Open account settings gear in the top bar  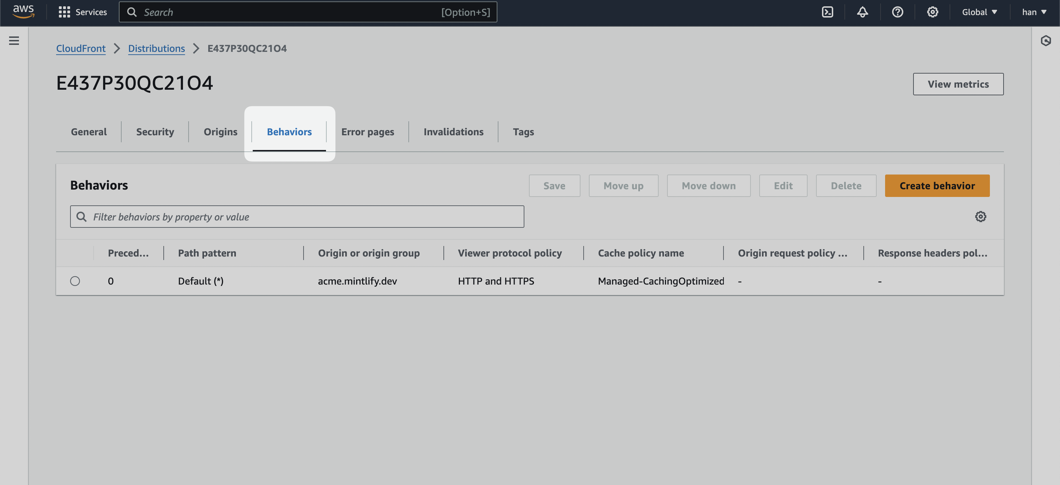(932, 12)
